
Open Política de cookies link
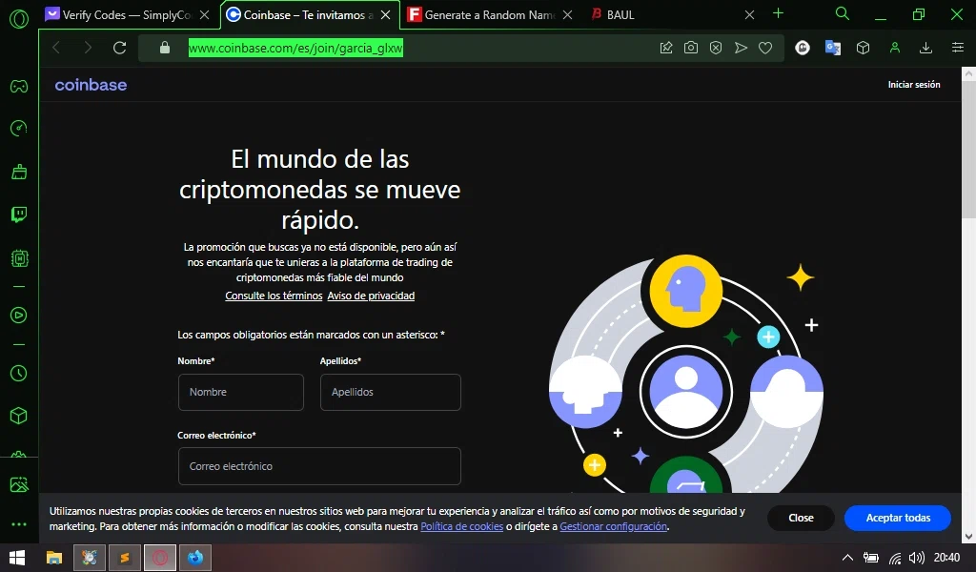click(x=462, y=526)
